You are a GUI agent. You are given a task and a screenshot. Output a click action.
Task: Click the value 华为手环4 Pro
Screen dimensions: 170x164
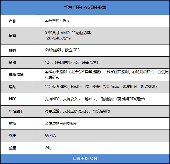tap(57, 21)
